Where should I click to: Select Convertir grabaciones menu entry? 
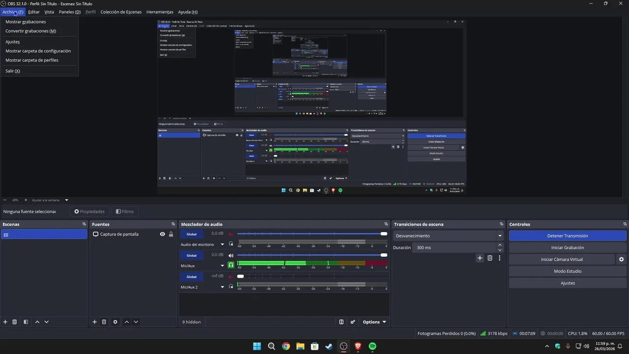39,31
